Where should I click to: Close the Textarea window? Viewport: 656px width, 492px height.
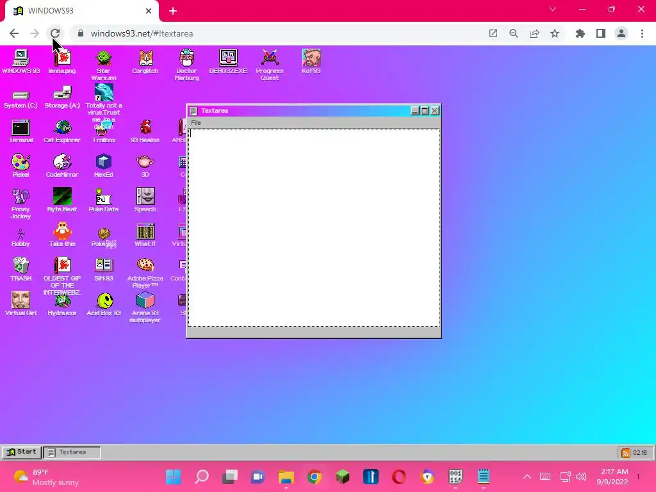click(x=435, y=110)
